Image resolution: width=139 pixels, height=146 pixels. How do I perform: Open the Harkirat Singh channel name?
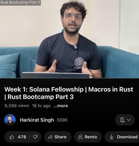(x=37, y=120)
